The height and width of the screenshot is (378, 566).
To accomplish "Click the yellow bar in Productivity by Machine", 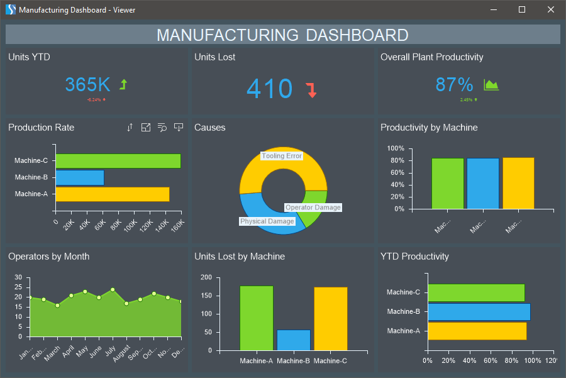I will pos(518,183).
